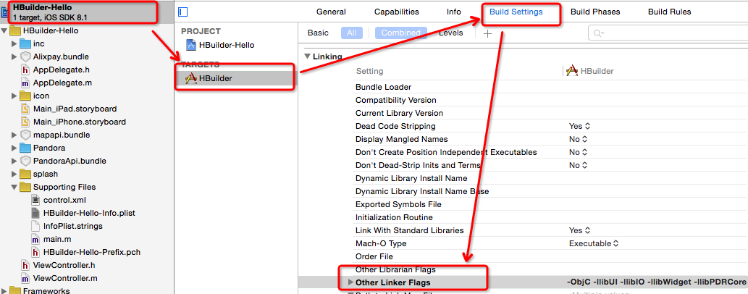The height and width of the screenshot is (294, 748).
Task: Click the Frameworks folder icon
Action: pos(14,290)
